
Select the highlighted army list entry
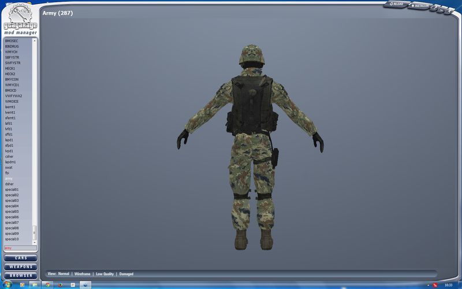(x=9, y=179)
